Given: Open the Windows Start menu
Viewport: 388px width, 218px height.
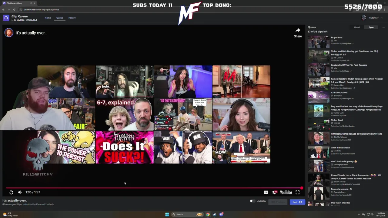Looking at the screenshot, I should pos(167,214).
